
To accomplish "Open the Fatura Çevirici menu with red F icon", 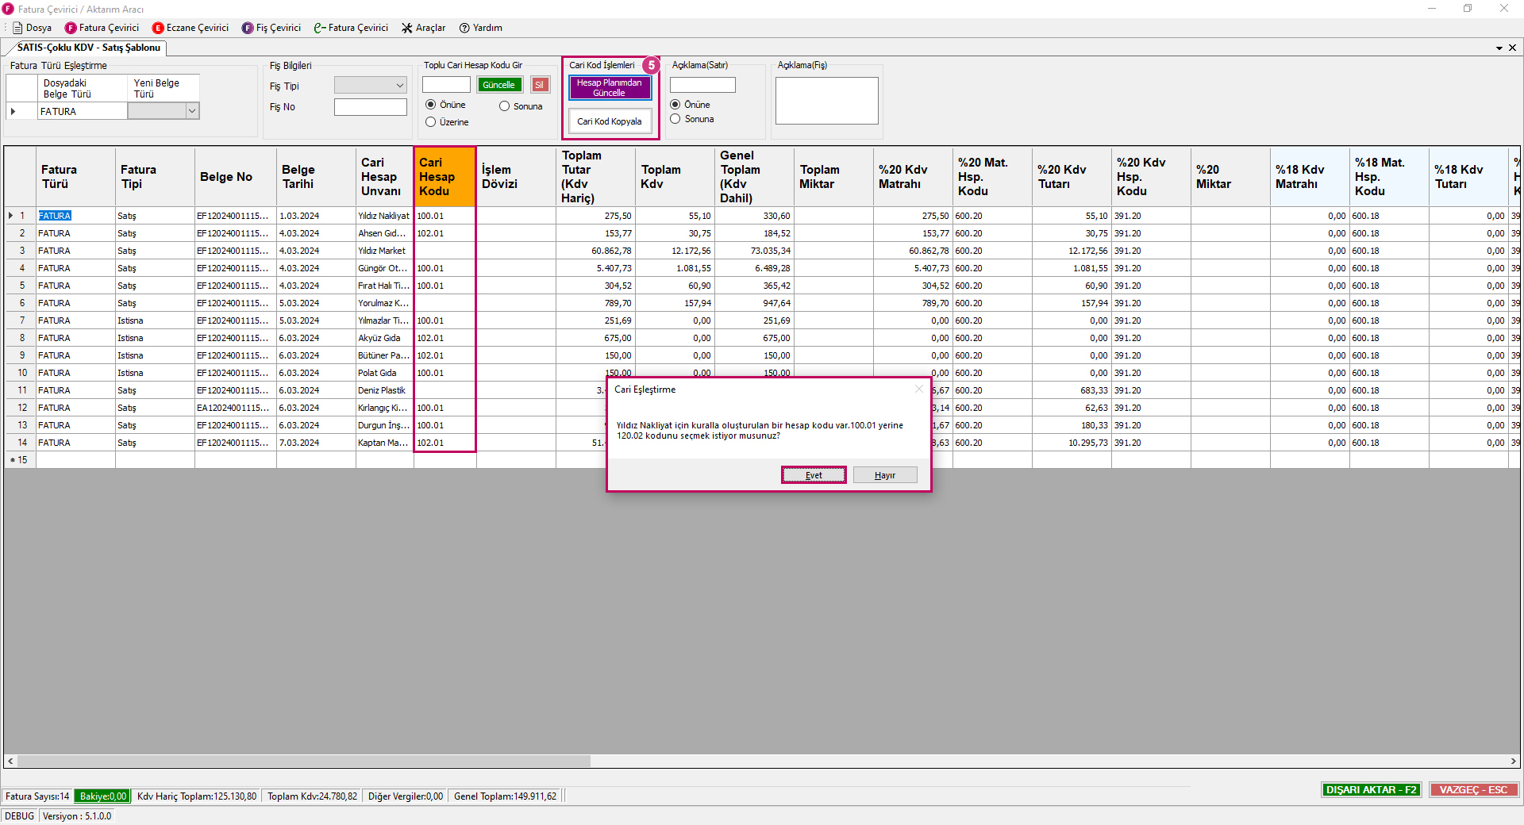I will [102, 28].
